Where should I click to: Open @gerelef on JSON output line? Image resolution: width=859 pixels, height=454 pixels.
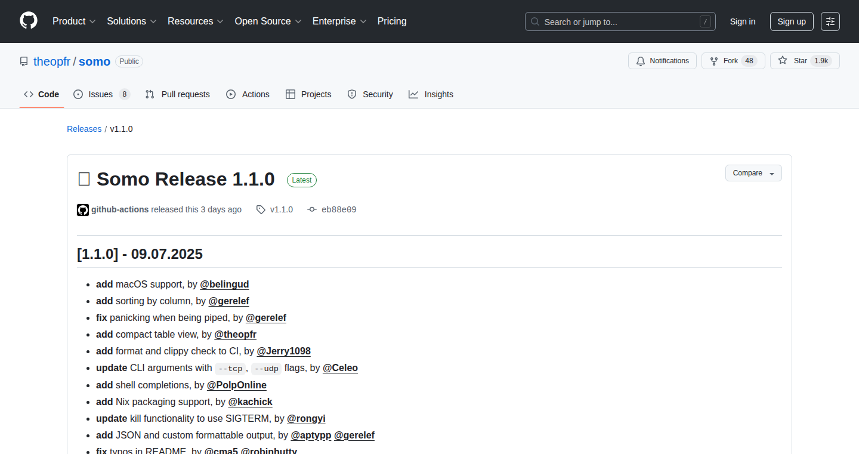(x=354, y=435)
